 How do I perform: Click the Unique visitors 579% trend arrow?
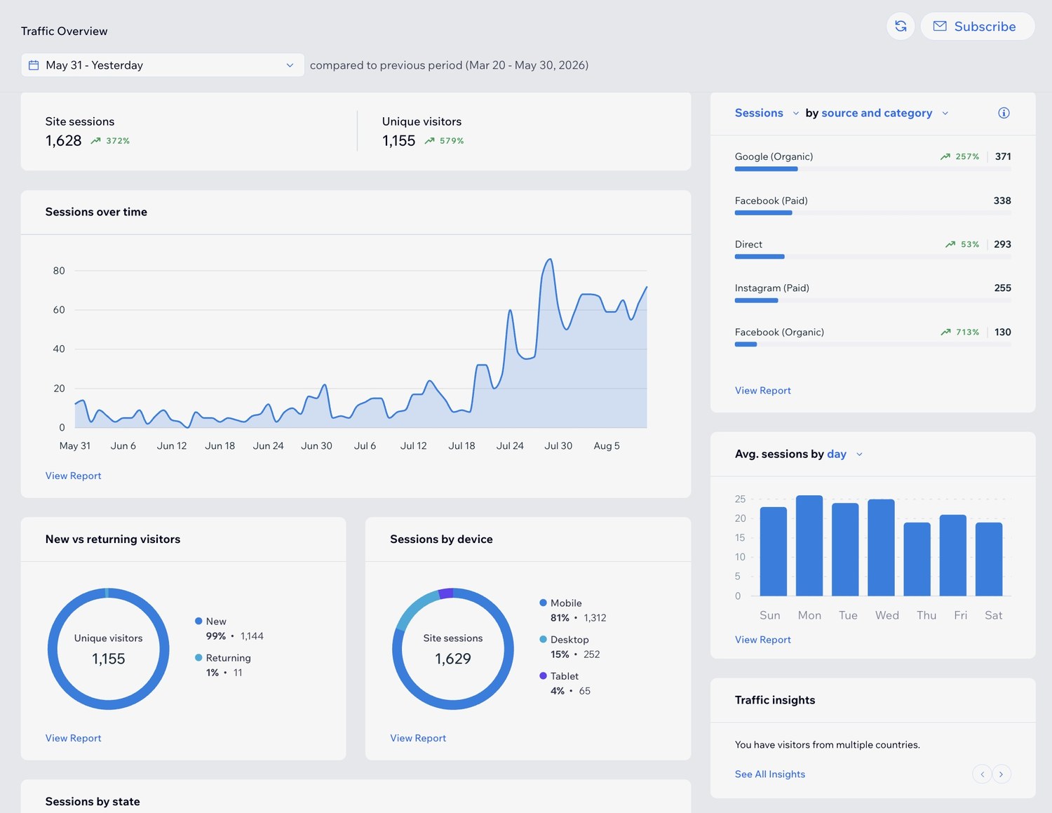[429, 141]
